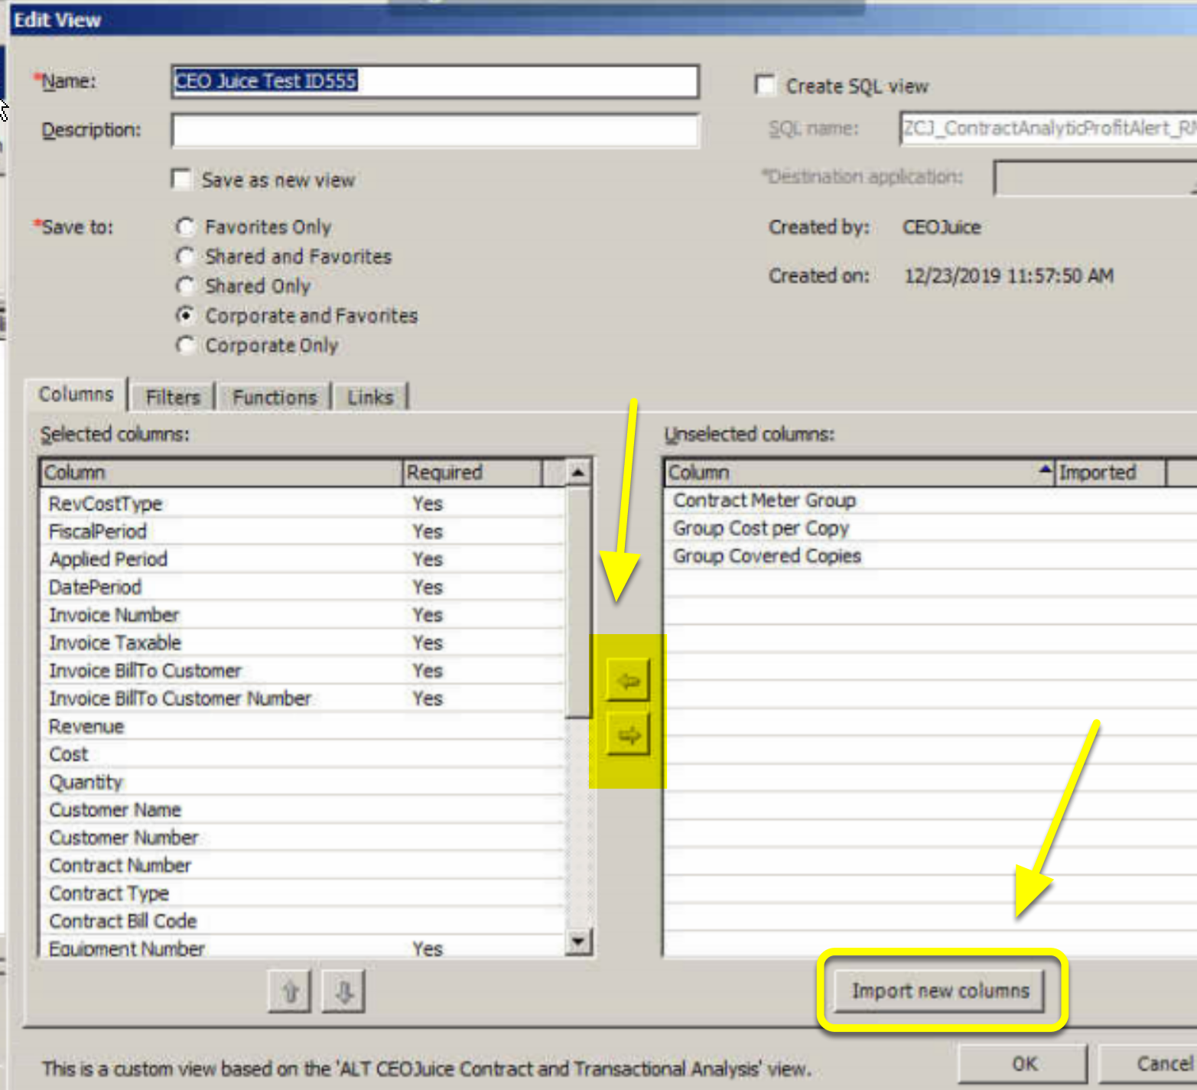
Task: Move selected column up in order
Action: tap(290, 991)
